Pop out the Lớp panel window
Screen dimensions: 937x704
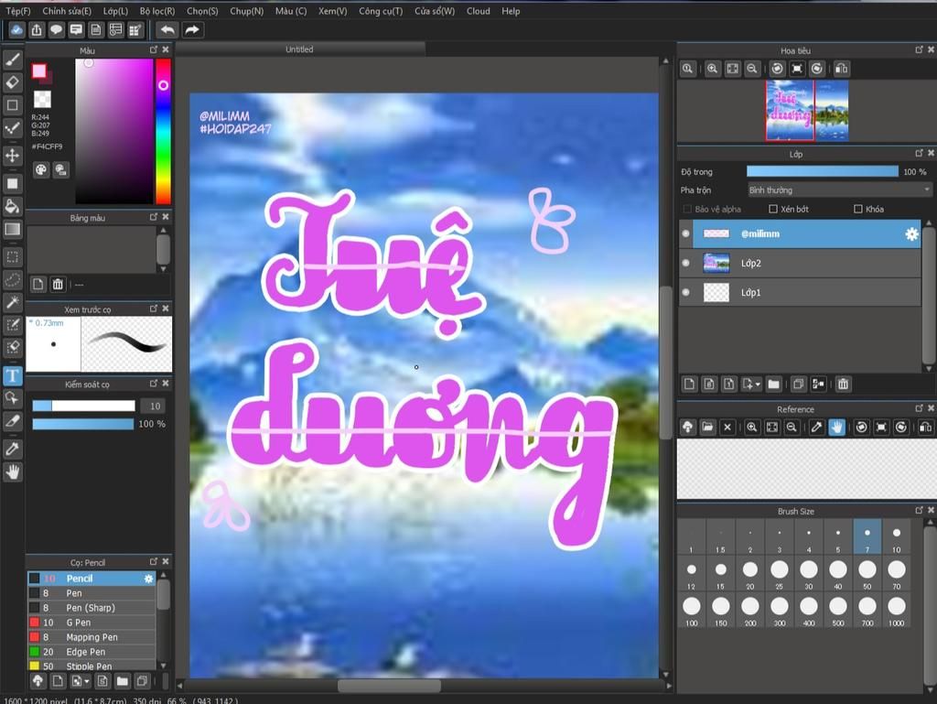point(919,154)
